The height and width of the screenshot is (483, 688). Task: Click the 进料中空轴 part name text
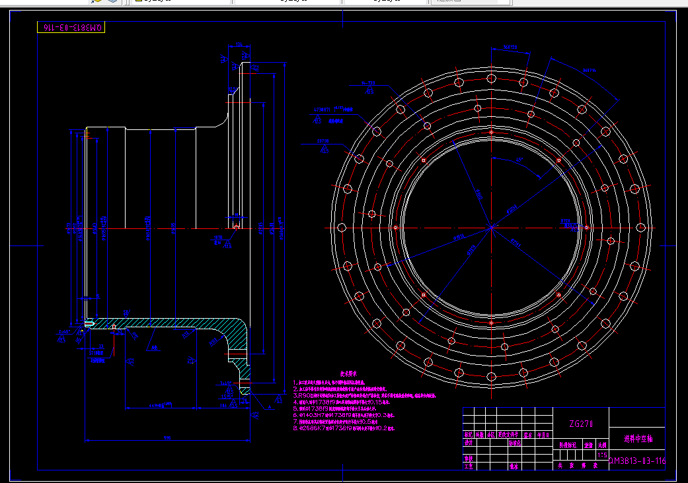point(638,438)
